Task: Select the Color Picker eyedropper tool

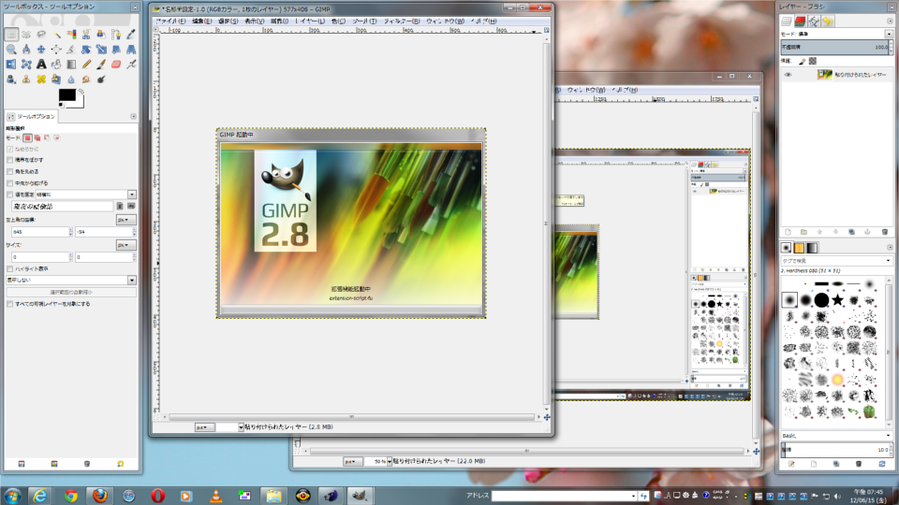Action: pyautogui.click(x=131, y=35)
